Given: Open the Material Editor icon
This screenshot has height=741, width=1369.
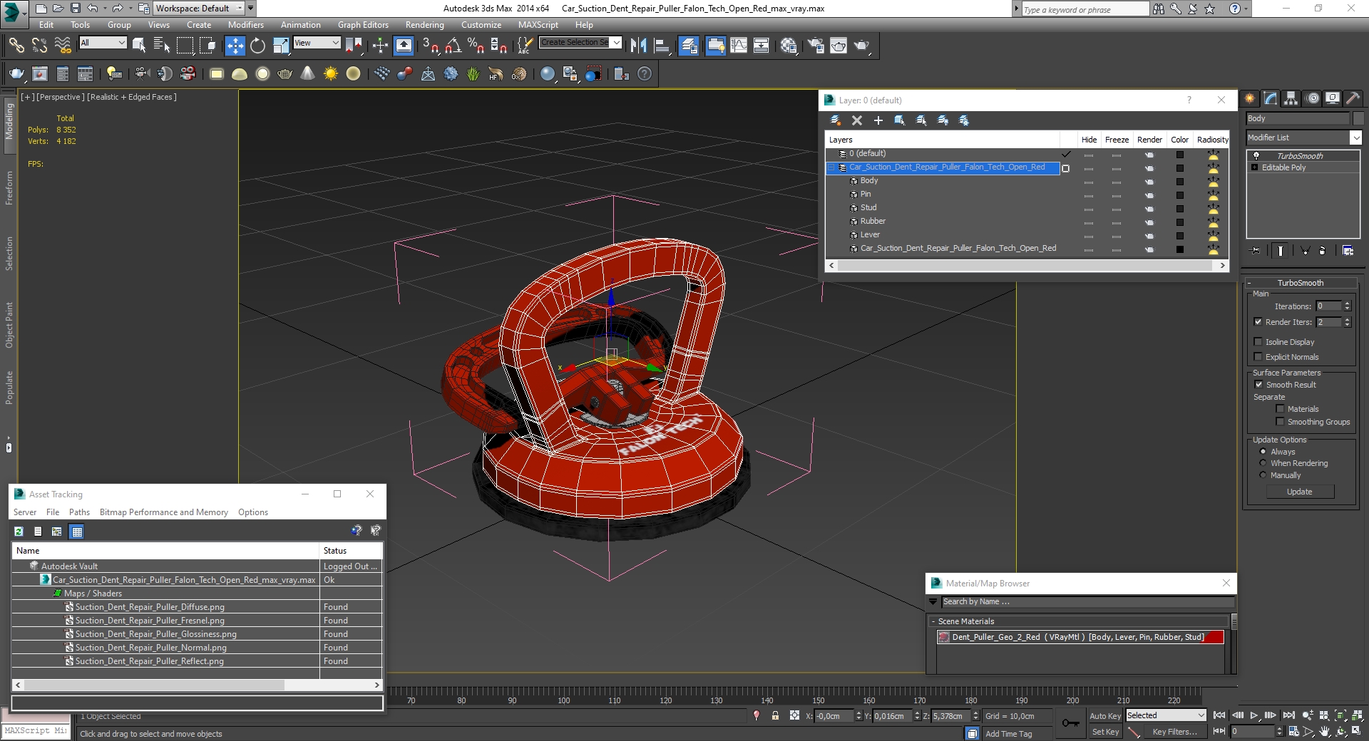Looking at the screenshot, I should pos(789,46).
